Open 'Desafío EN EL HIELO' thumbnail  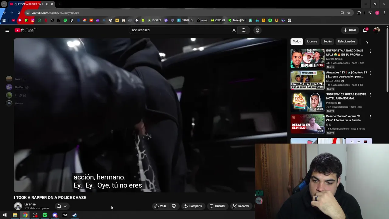click(307, 124)
